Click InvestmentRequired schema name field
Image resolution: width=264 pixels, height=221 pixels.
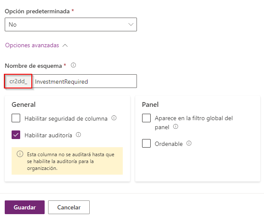85,81
